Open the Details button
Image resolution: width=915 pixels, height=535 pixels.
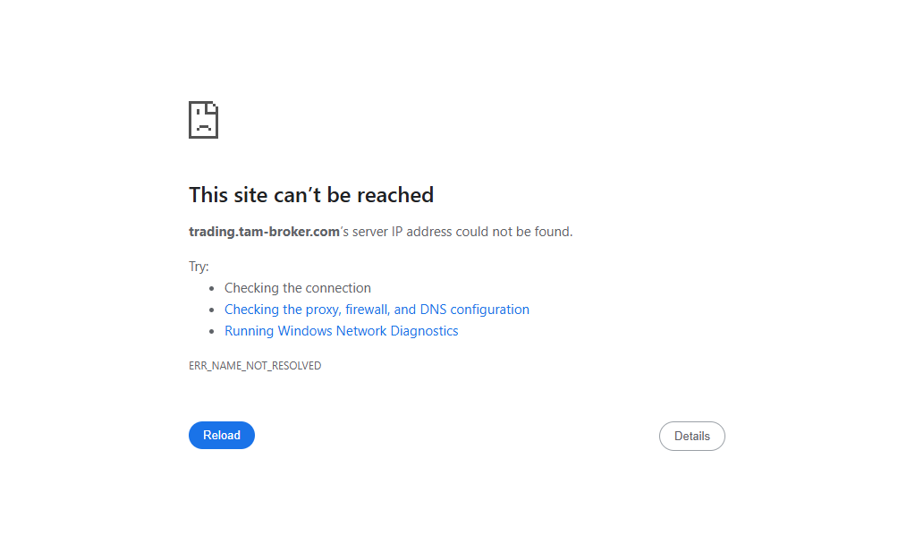[x=691, y=436]
